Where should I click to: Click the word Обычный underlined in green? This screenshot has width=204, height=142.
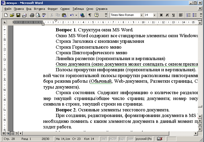pos(101,81)
